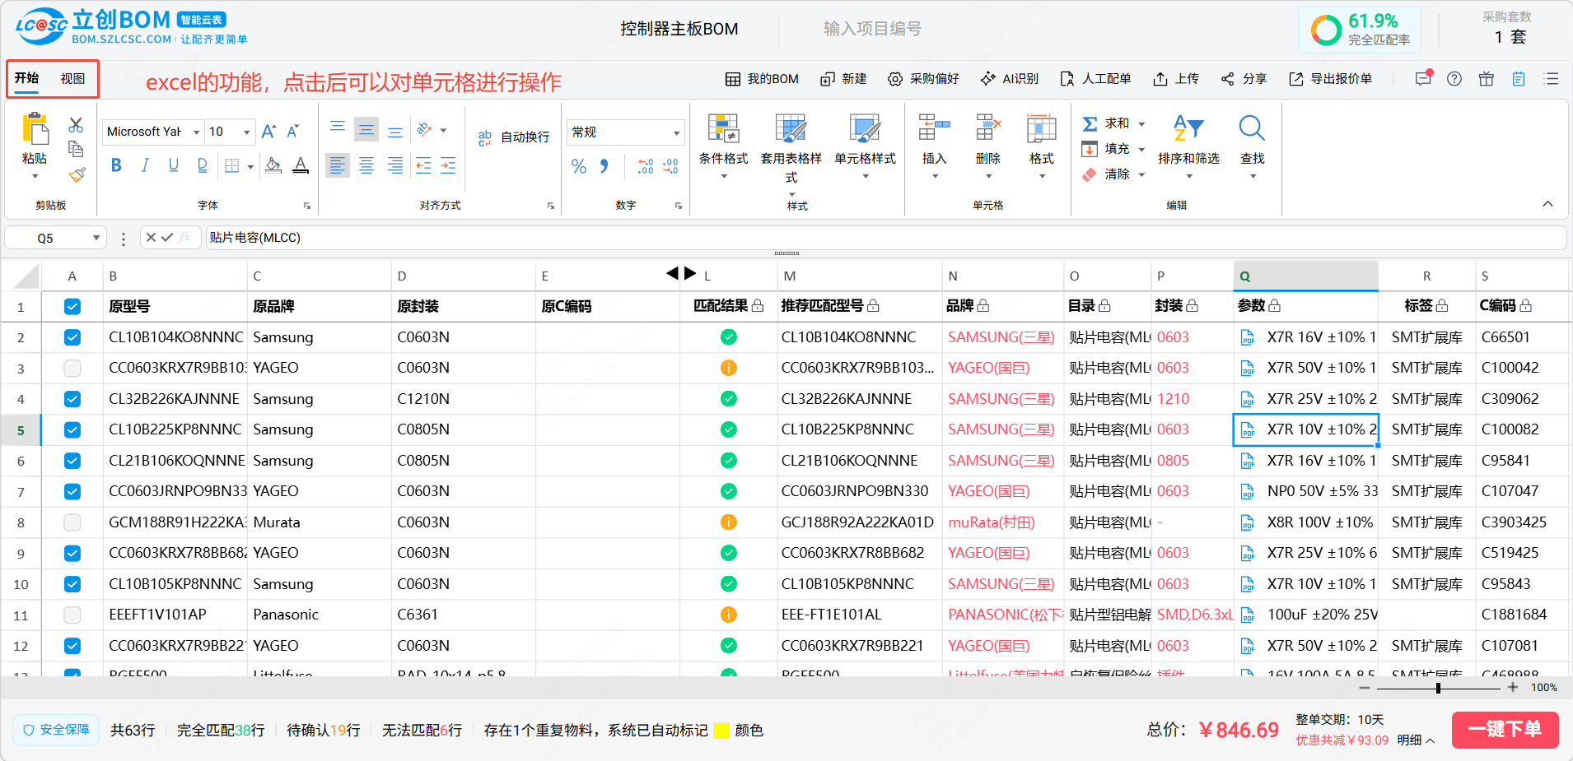Click the format painter brush icon

tap(77, 174)
